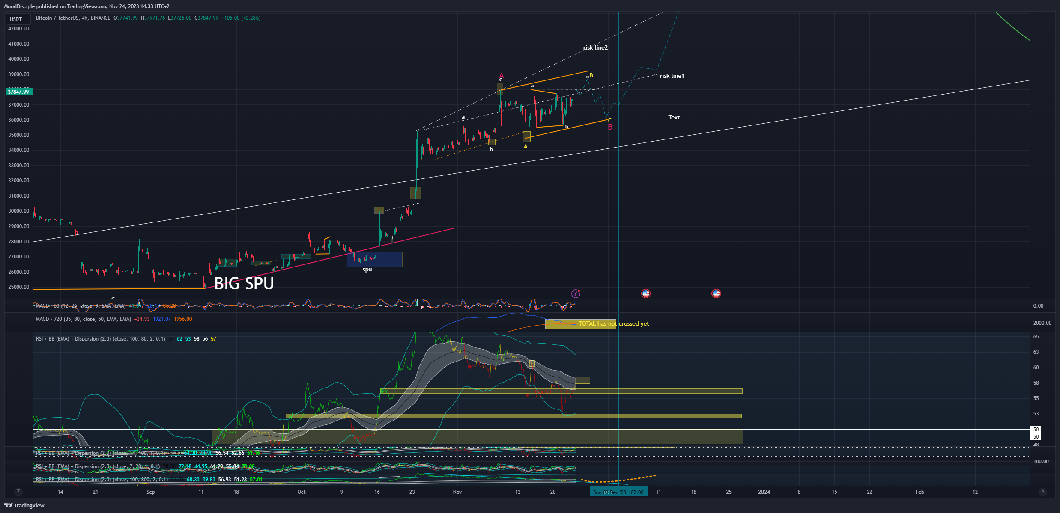Image resolution: width=1060 pixels, height=513 pixels.
Task: Click the 'risk line1' annotation
Action: point(672,76)
